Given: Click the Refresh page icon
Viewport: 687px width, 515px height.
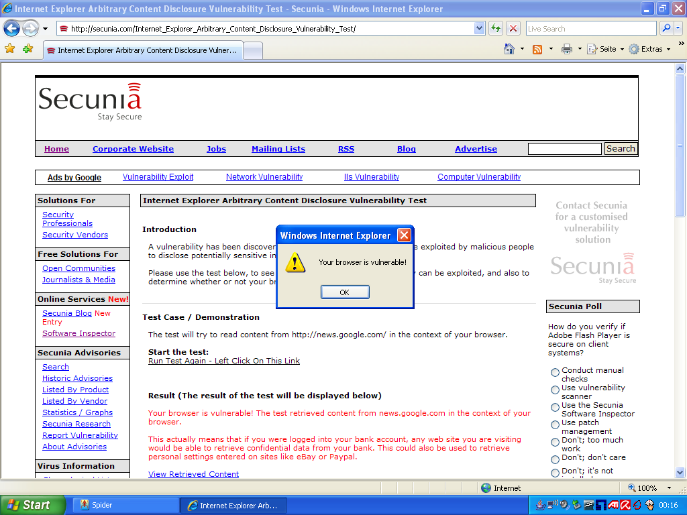Looking at the screenshot, I should [496, 28].
